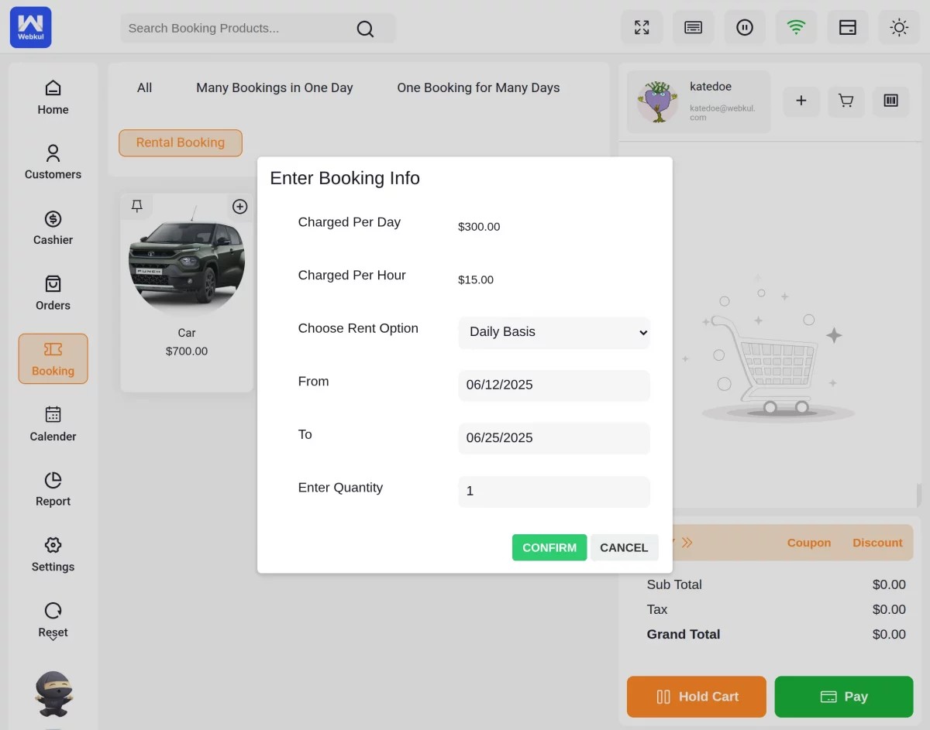Toggle fullscreen mode from the top toolbar
The height and width of the screenshot is (730, 930).
642,27
